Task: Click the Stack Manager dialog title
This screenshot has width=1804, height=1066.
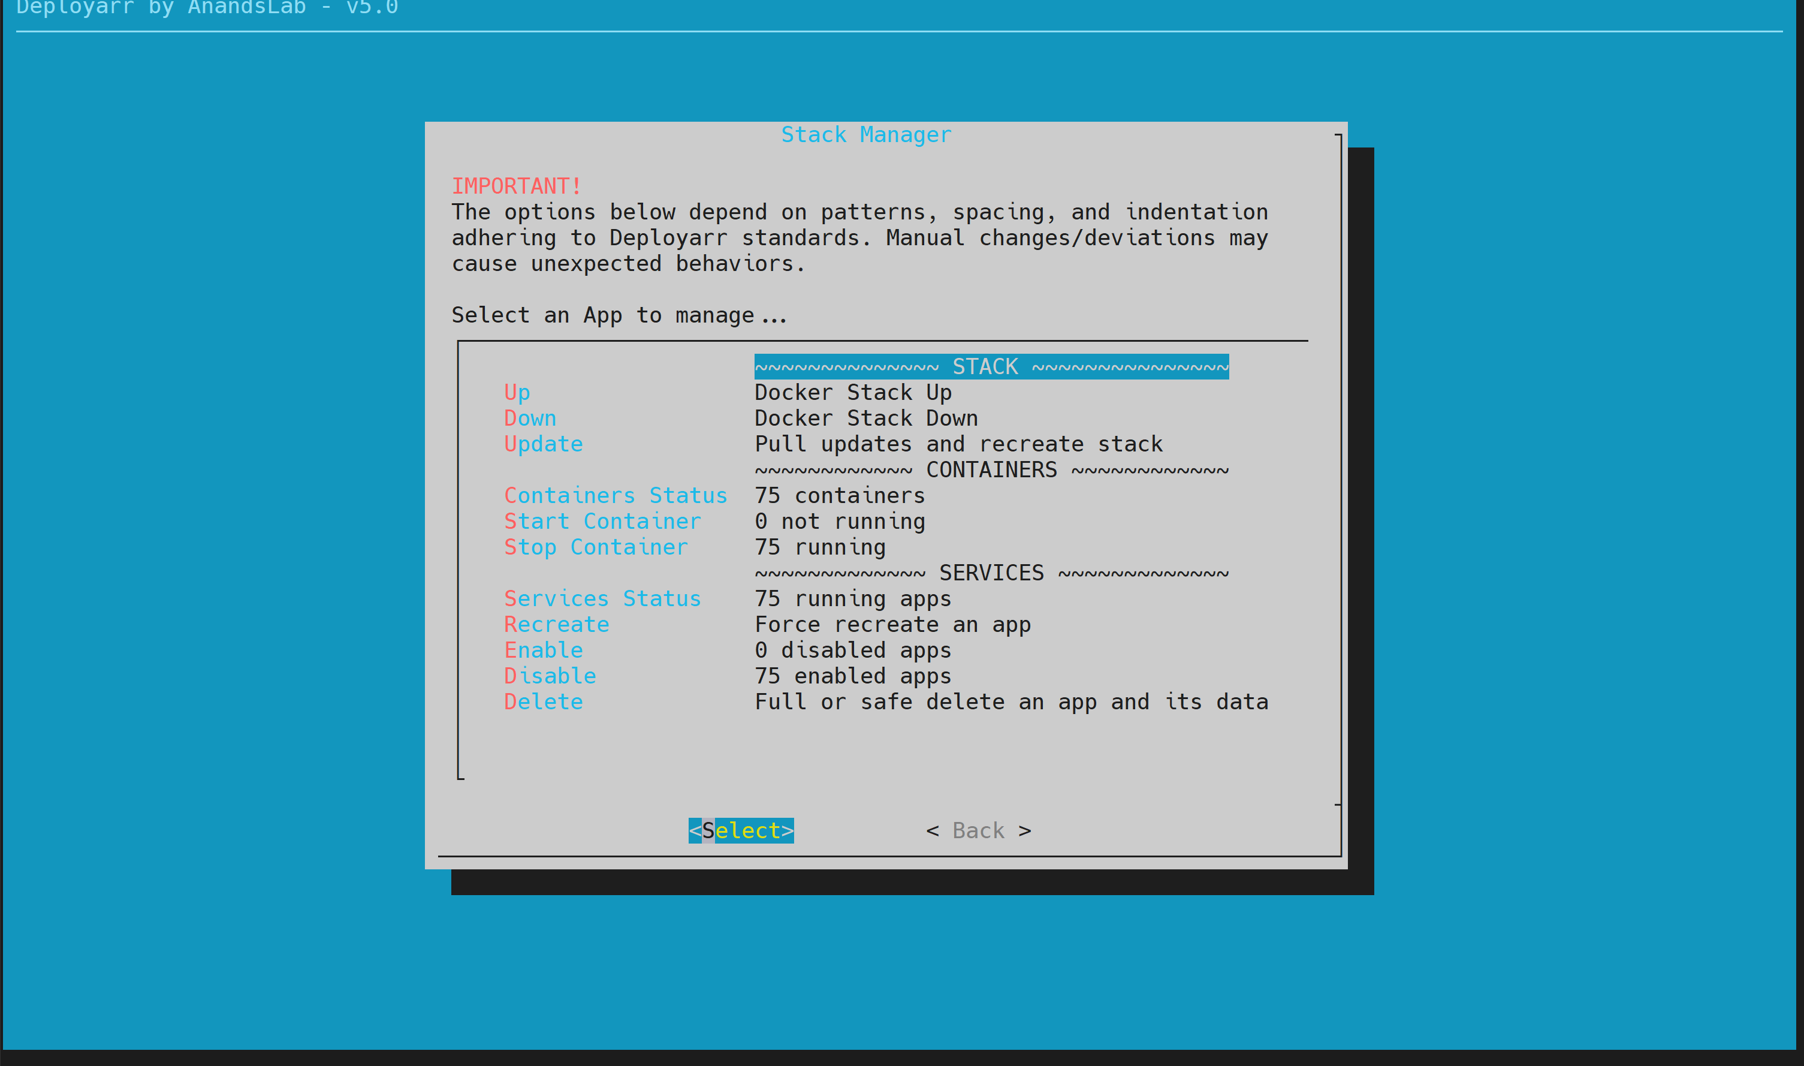Action: pos(866,134)
